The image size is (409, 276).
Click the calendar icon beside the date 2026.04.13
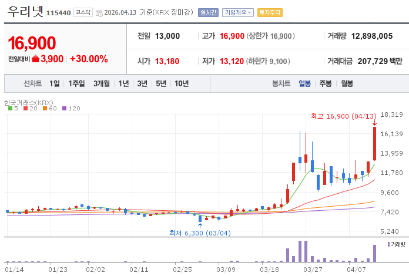click(99, 13)
